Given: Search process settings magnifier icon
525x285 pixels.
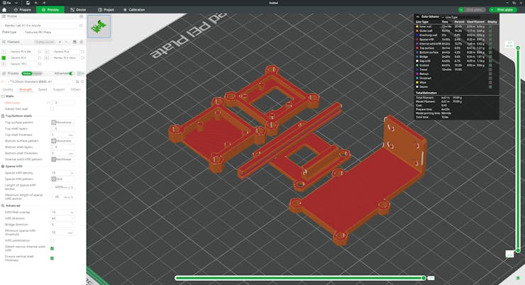Looking at the screenshot, I should click(x=82, y=82).
